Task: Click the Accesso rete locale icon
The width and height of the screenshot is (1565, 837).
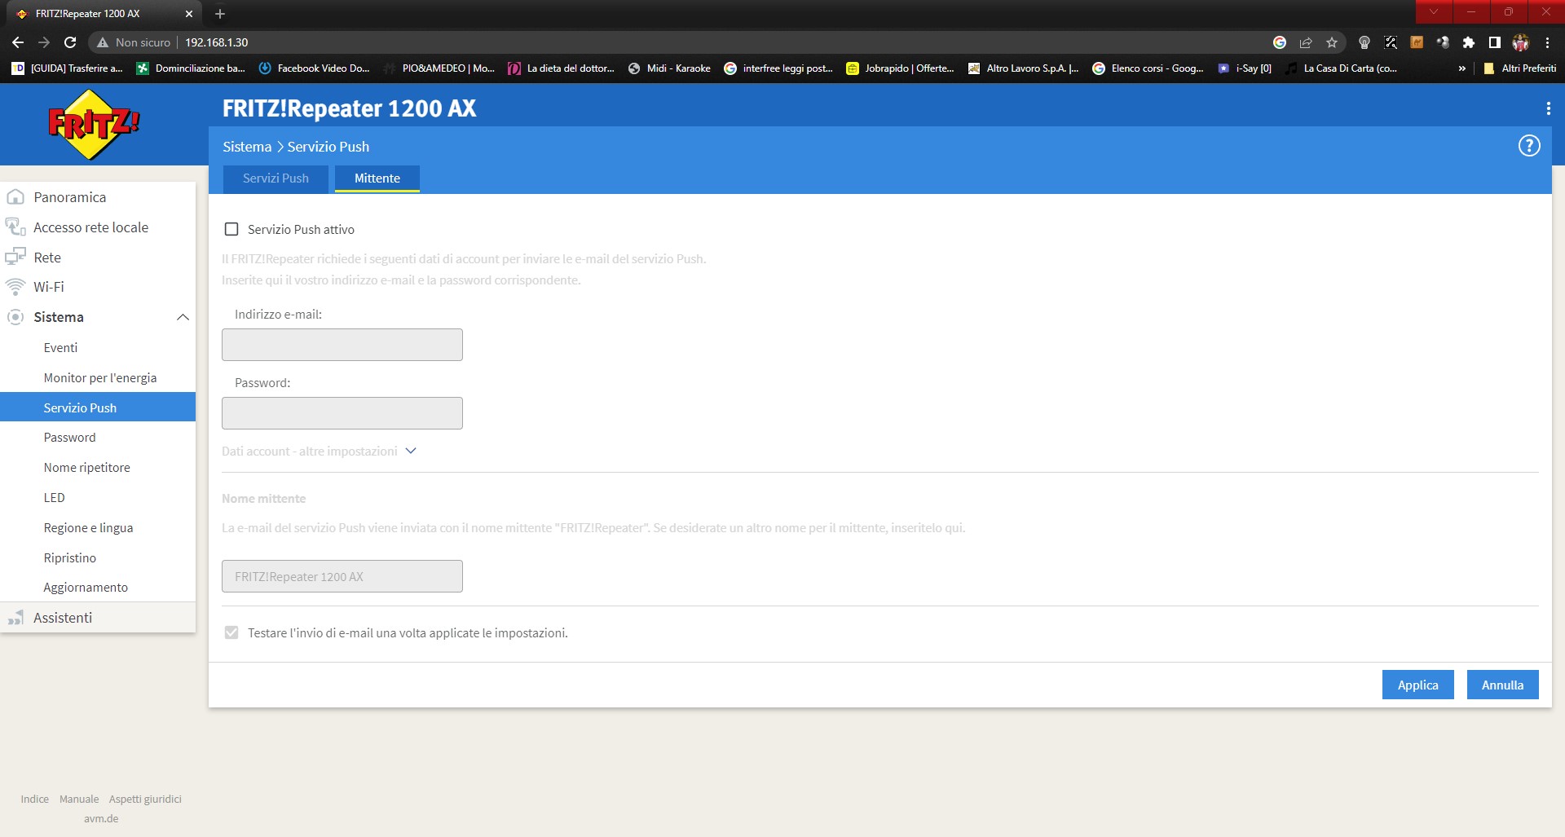Action: [15, 227]
